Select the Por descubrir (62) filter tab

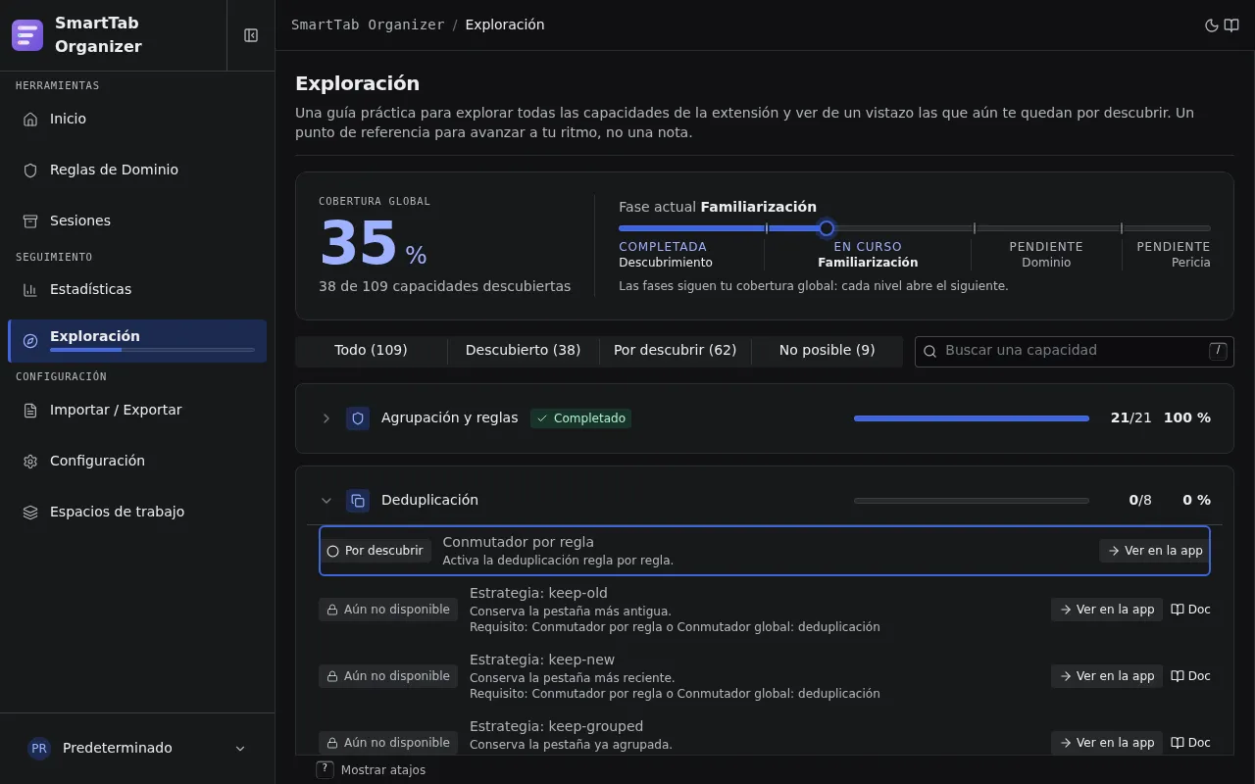(x=675, y=351)
